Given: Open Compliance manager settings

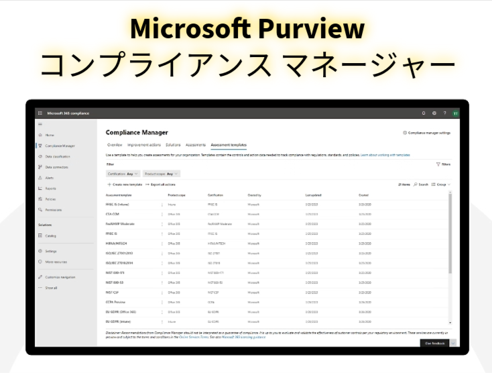Looking at the screenshot, I should [x=427, y=133].
